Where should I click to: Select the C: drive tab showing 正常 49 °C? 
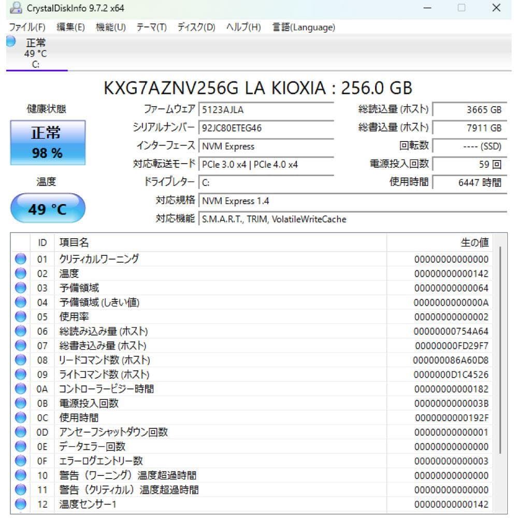coord(36,53)
